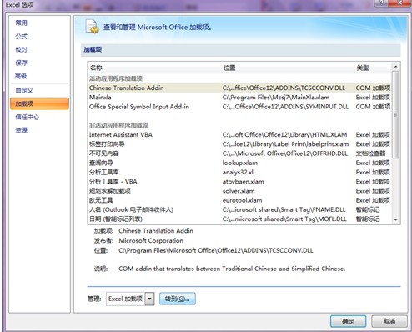The width and height of the screenshot is (412, 332).
Task: Click the add-ins header document icon
Action: [x=92, y=27]
